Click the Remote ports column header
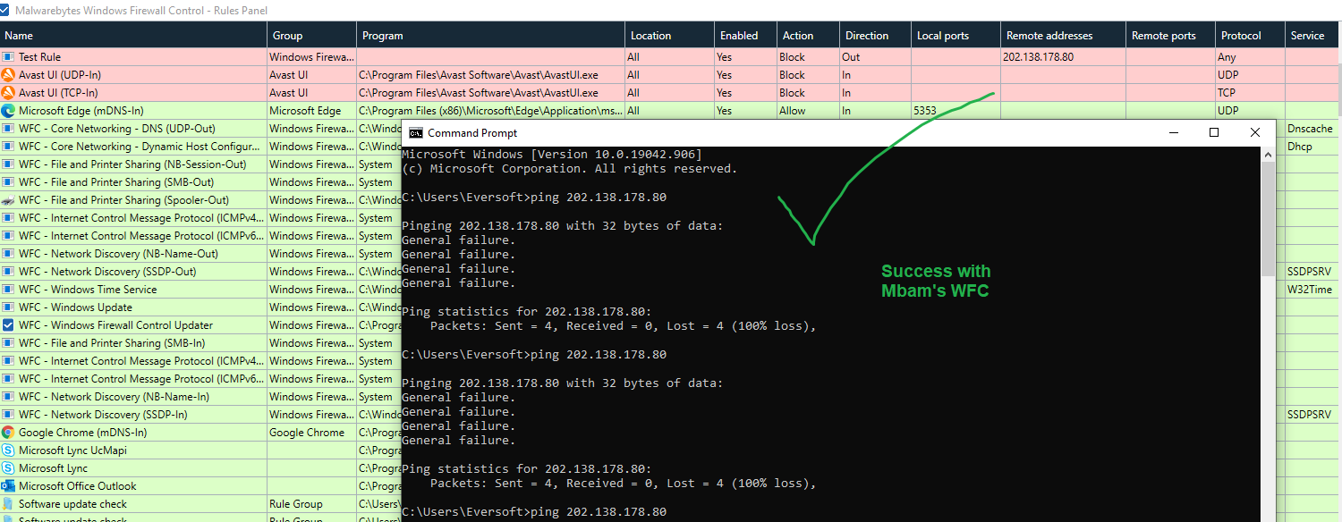Image resolution: width=1342 pixels, height=522 pixels. [1170, 36]
